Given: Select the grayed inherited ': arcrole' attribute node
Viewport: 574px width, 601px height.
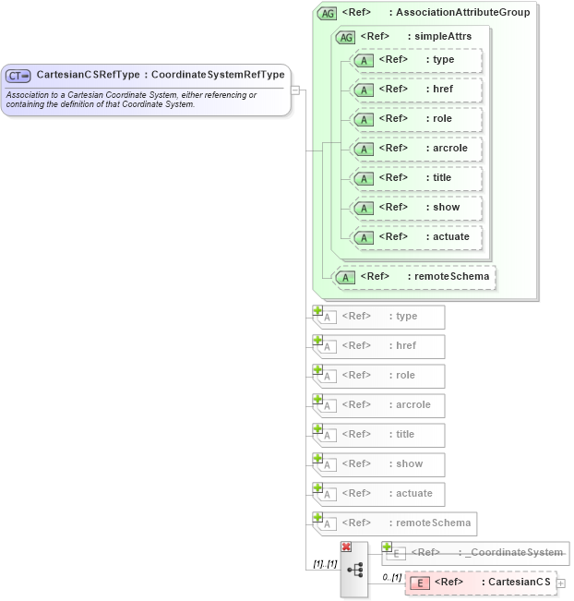Looking at the screenshot, I should [x=378, y=405].
